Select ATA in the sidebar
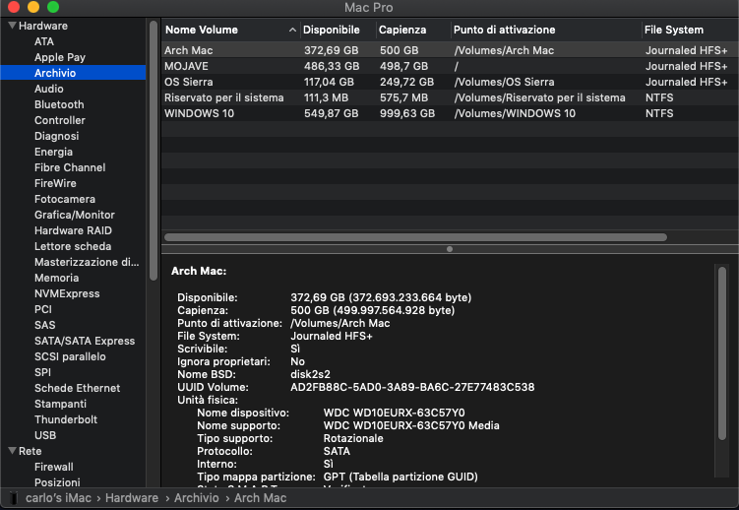 44,41
